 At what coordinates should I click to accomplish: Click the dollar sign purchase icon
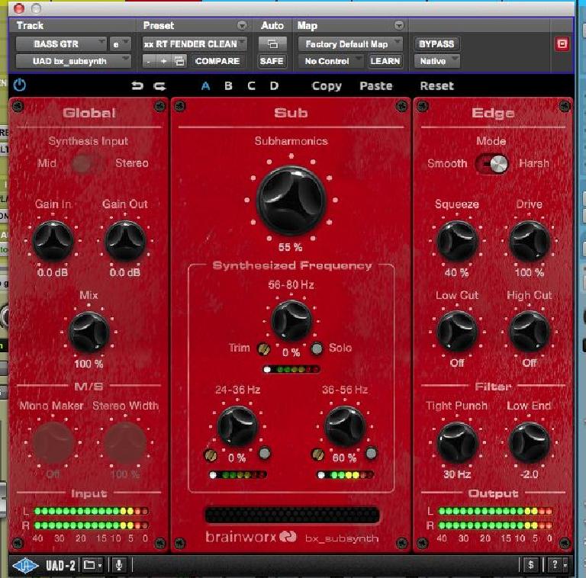point(531,565)
